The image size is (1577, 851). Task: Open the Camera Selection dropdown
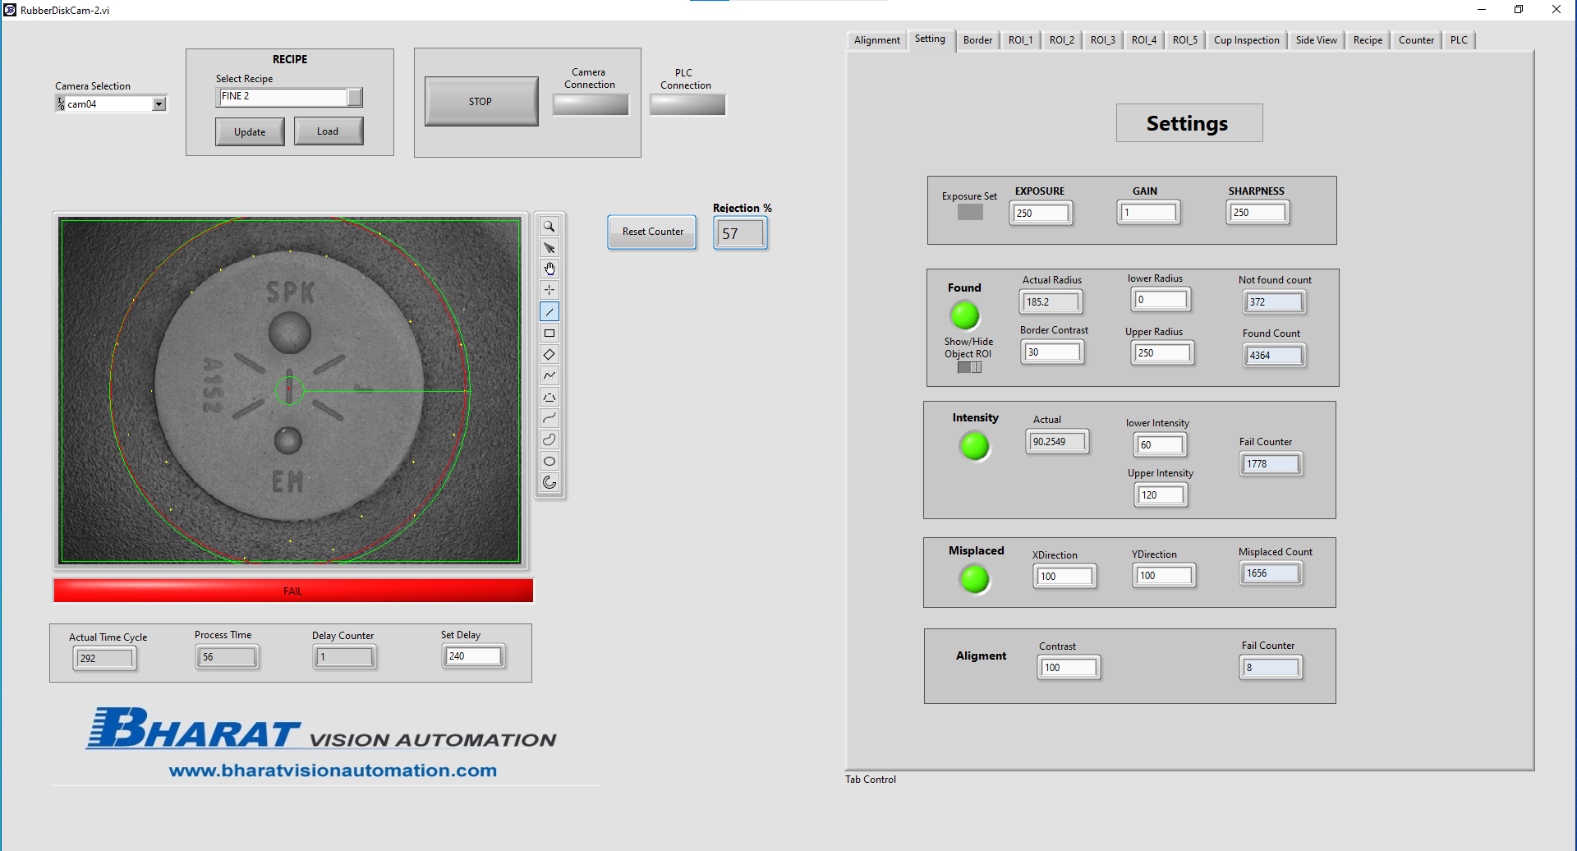click(159, 104)
